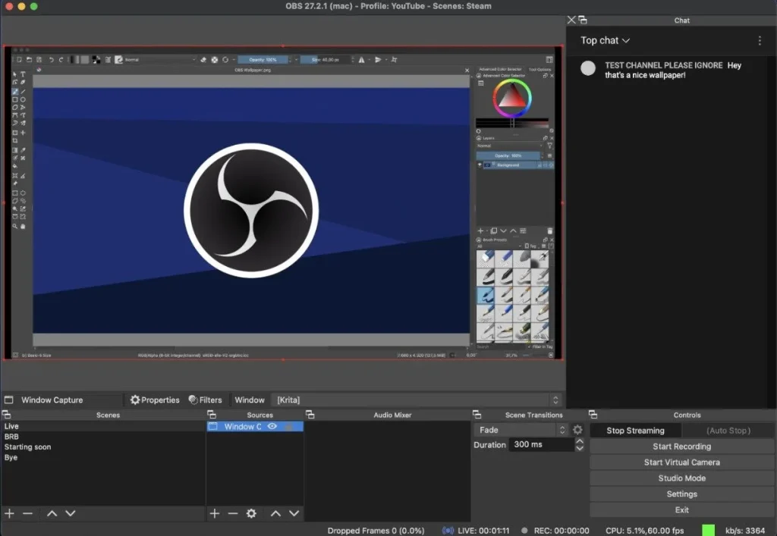
Task: Pop out the Chat dock panel
Action: pos(583,20)
